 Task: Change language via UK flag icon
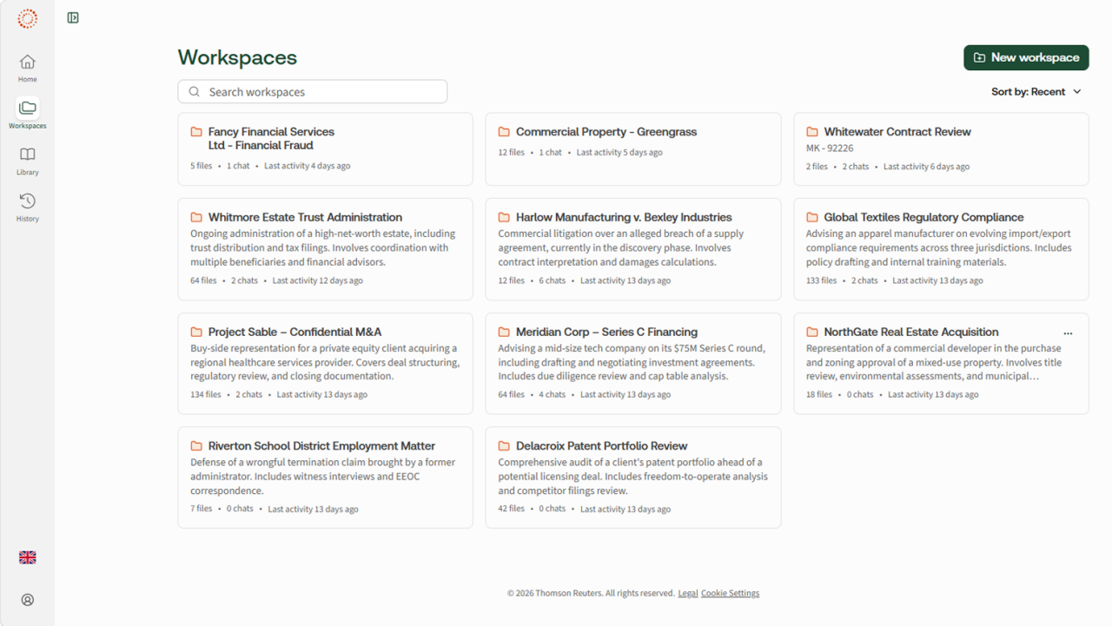[28, 557]
